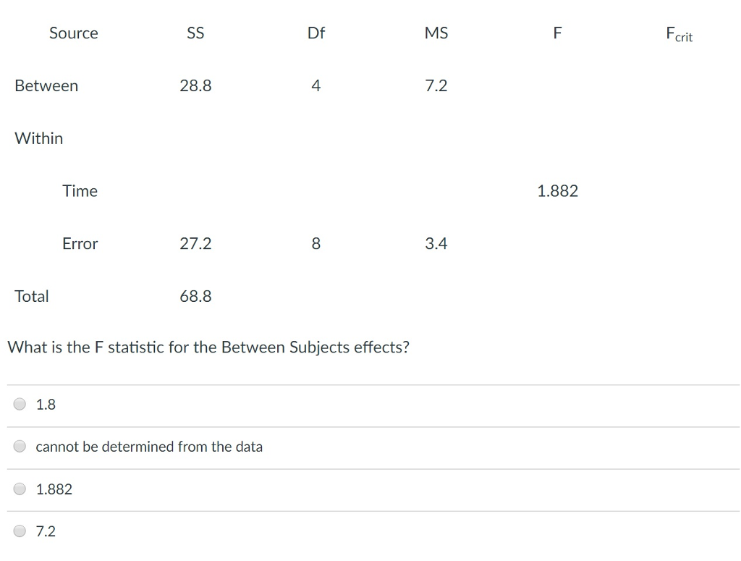
Task: Click the 'SS' column header
Action: 195,33
